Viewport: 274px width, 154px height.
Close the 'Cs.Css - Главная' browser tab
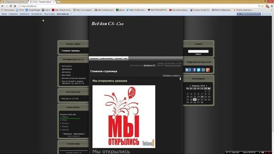coord(54,2)
